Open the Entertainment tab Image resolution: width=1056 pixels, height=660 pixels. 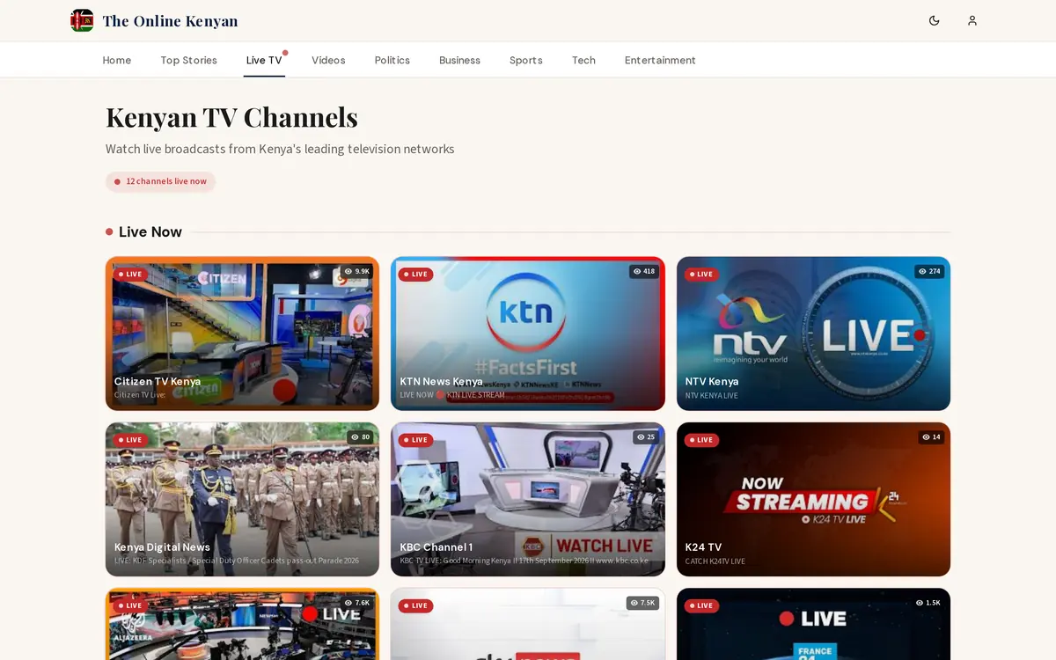point(660,61)
